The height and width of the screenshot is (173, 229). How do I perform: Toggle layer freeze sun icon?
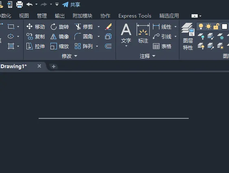click(208, 27)
